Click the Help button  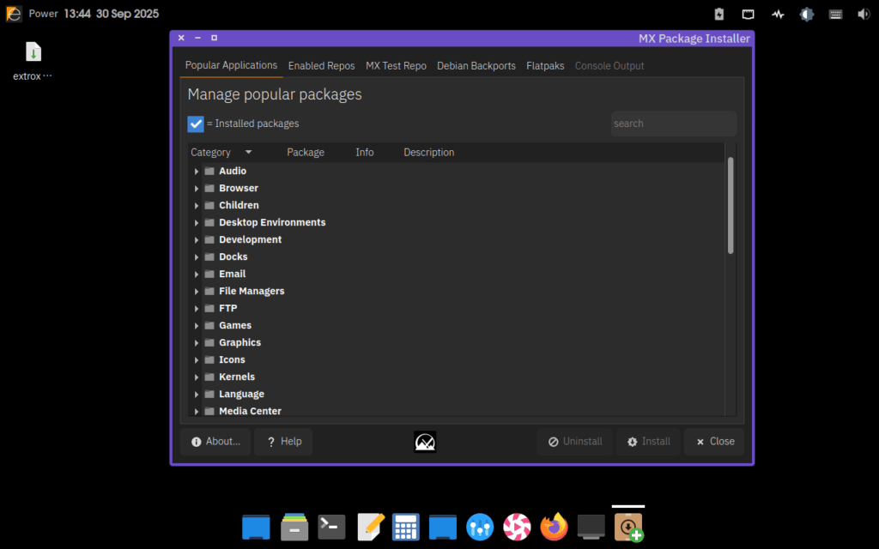pyautogui.click(x=283, y=442)
